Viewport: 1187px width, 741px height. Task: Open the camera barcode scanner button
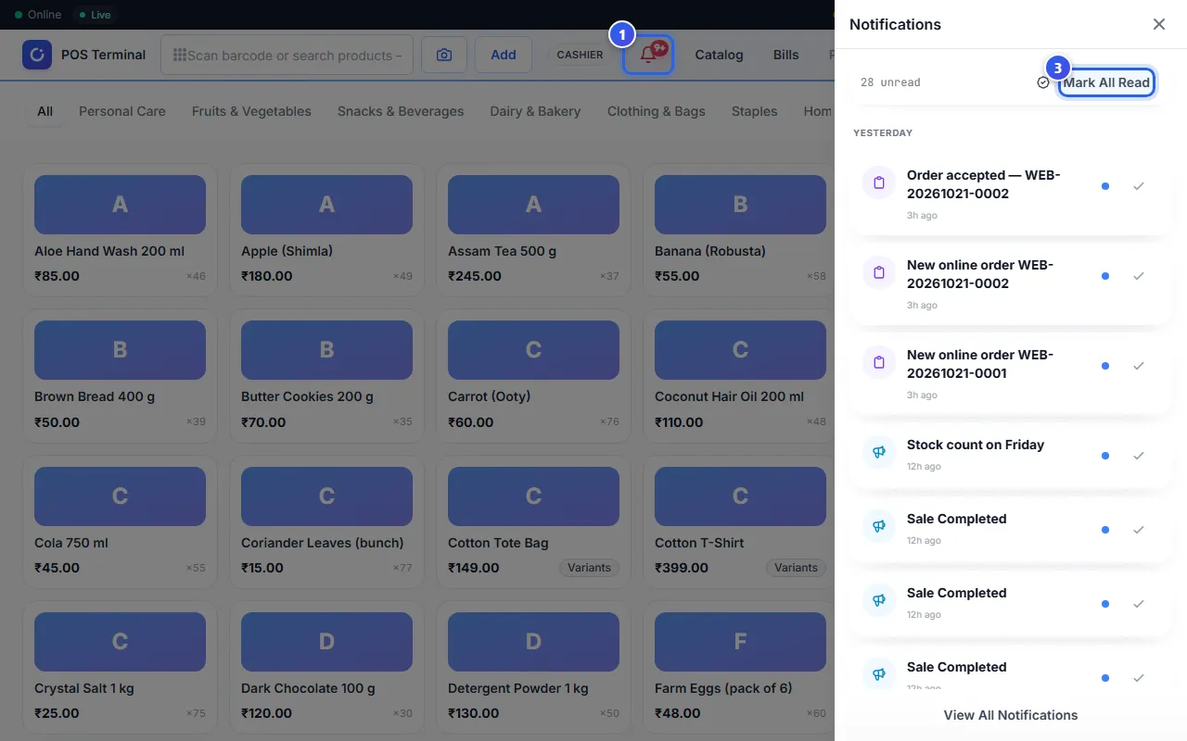444,55
